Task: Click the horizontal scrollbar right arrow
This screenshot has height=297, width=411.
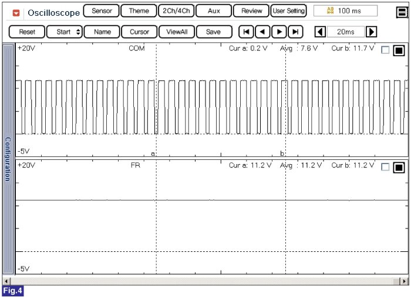Action: pyautogui.click(x=405, y=281)
